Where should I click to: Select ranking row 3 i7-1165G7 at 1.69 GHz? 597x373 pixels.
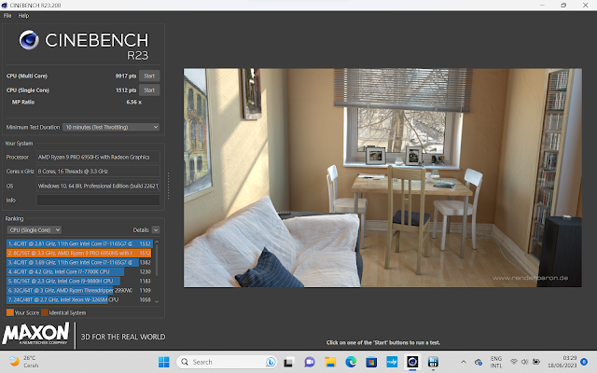79,262
